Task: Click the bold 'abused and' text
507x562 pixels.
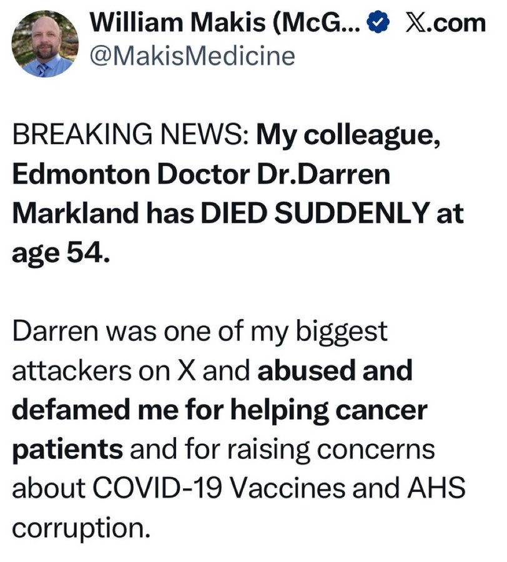Action: [x=335, y=371]
